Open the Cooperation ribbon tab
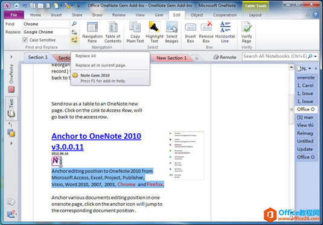This screenshot has width=323, height=225. (225, 15)
